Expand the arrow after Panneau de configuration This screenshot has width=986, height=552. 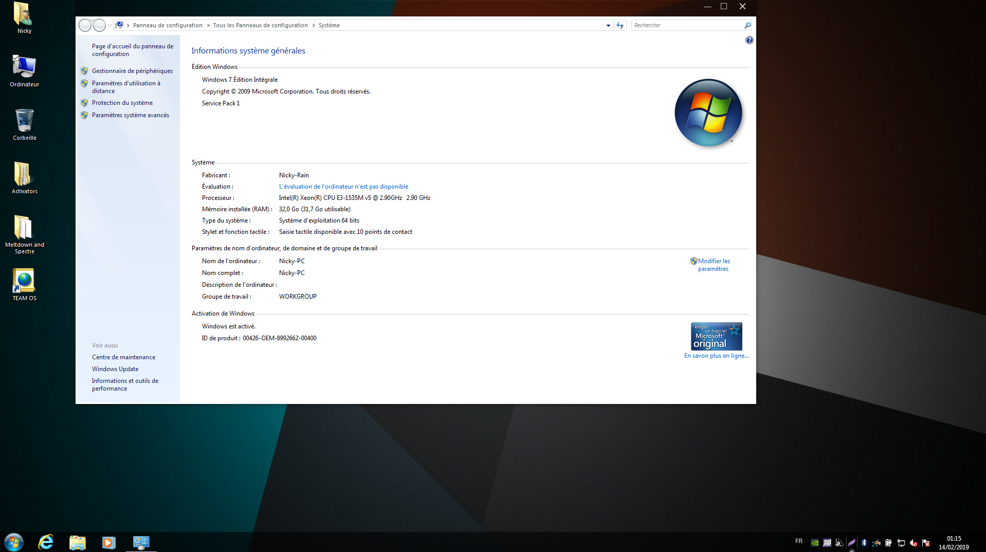click(x=208, y=25)
